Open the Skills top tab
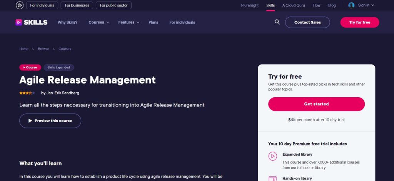 [x=270, y=5]
